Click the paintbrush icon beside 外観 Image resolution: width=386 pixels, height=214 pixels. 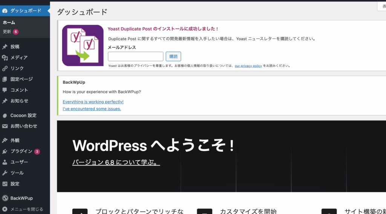point(5,140)
